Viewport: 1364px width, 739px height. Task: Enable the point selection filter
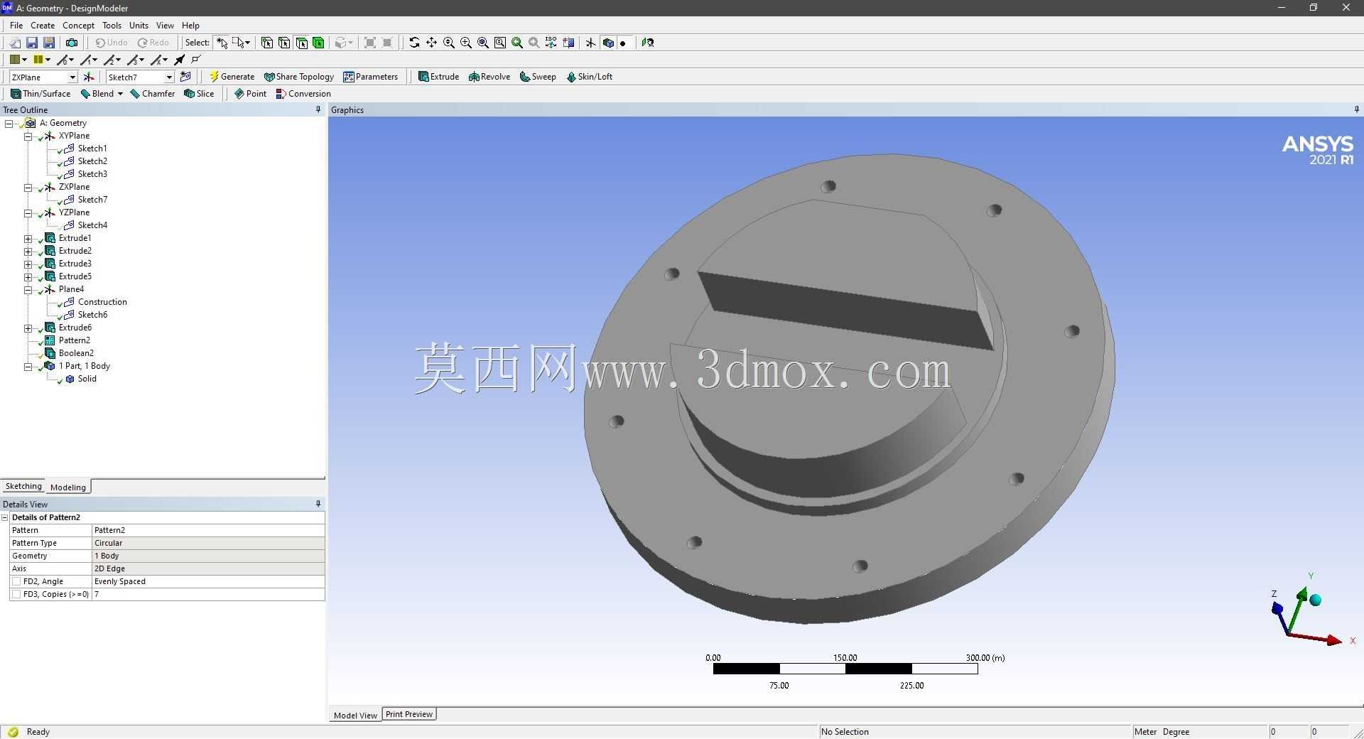click(x=267, y=43)
